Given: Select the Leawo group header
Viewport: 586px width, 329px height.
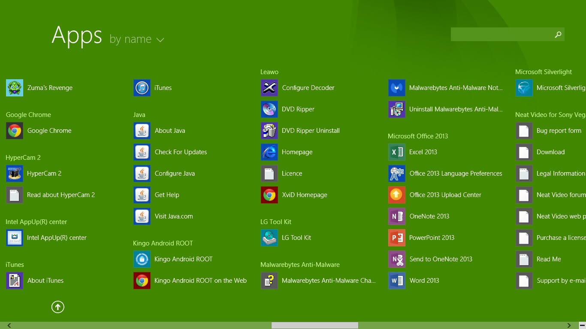Looking at the screenshot, I should [269, 72].
